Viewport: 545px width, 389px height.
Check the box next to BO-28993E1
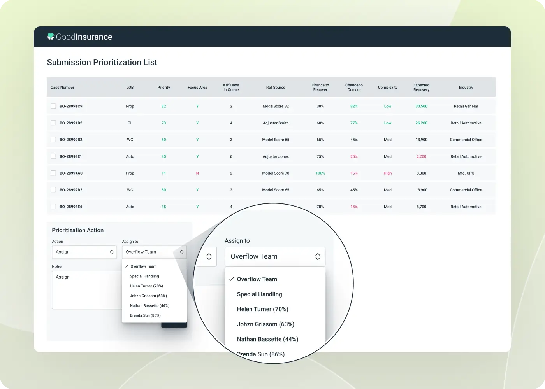(53, 156)
